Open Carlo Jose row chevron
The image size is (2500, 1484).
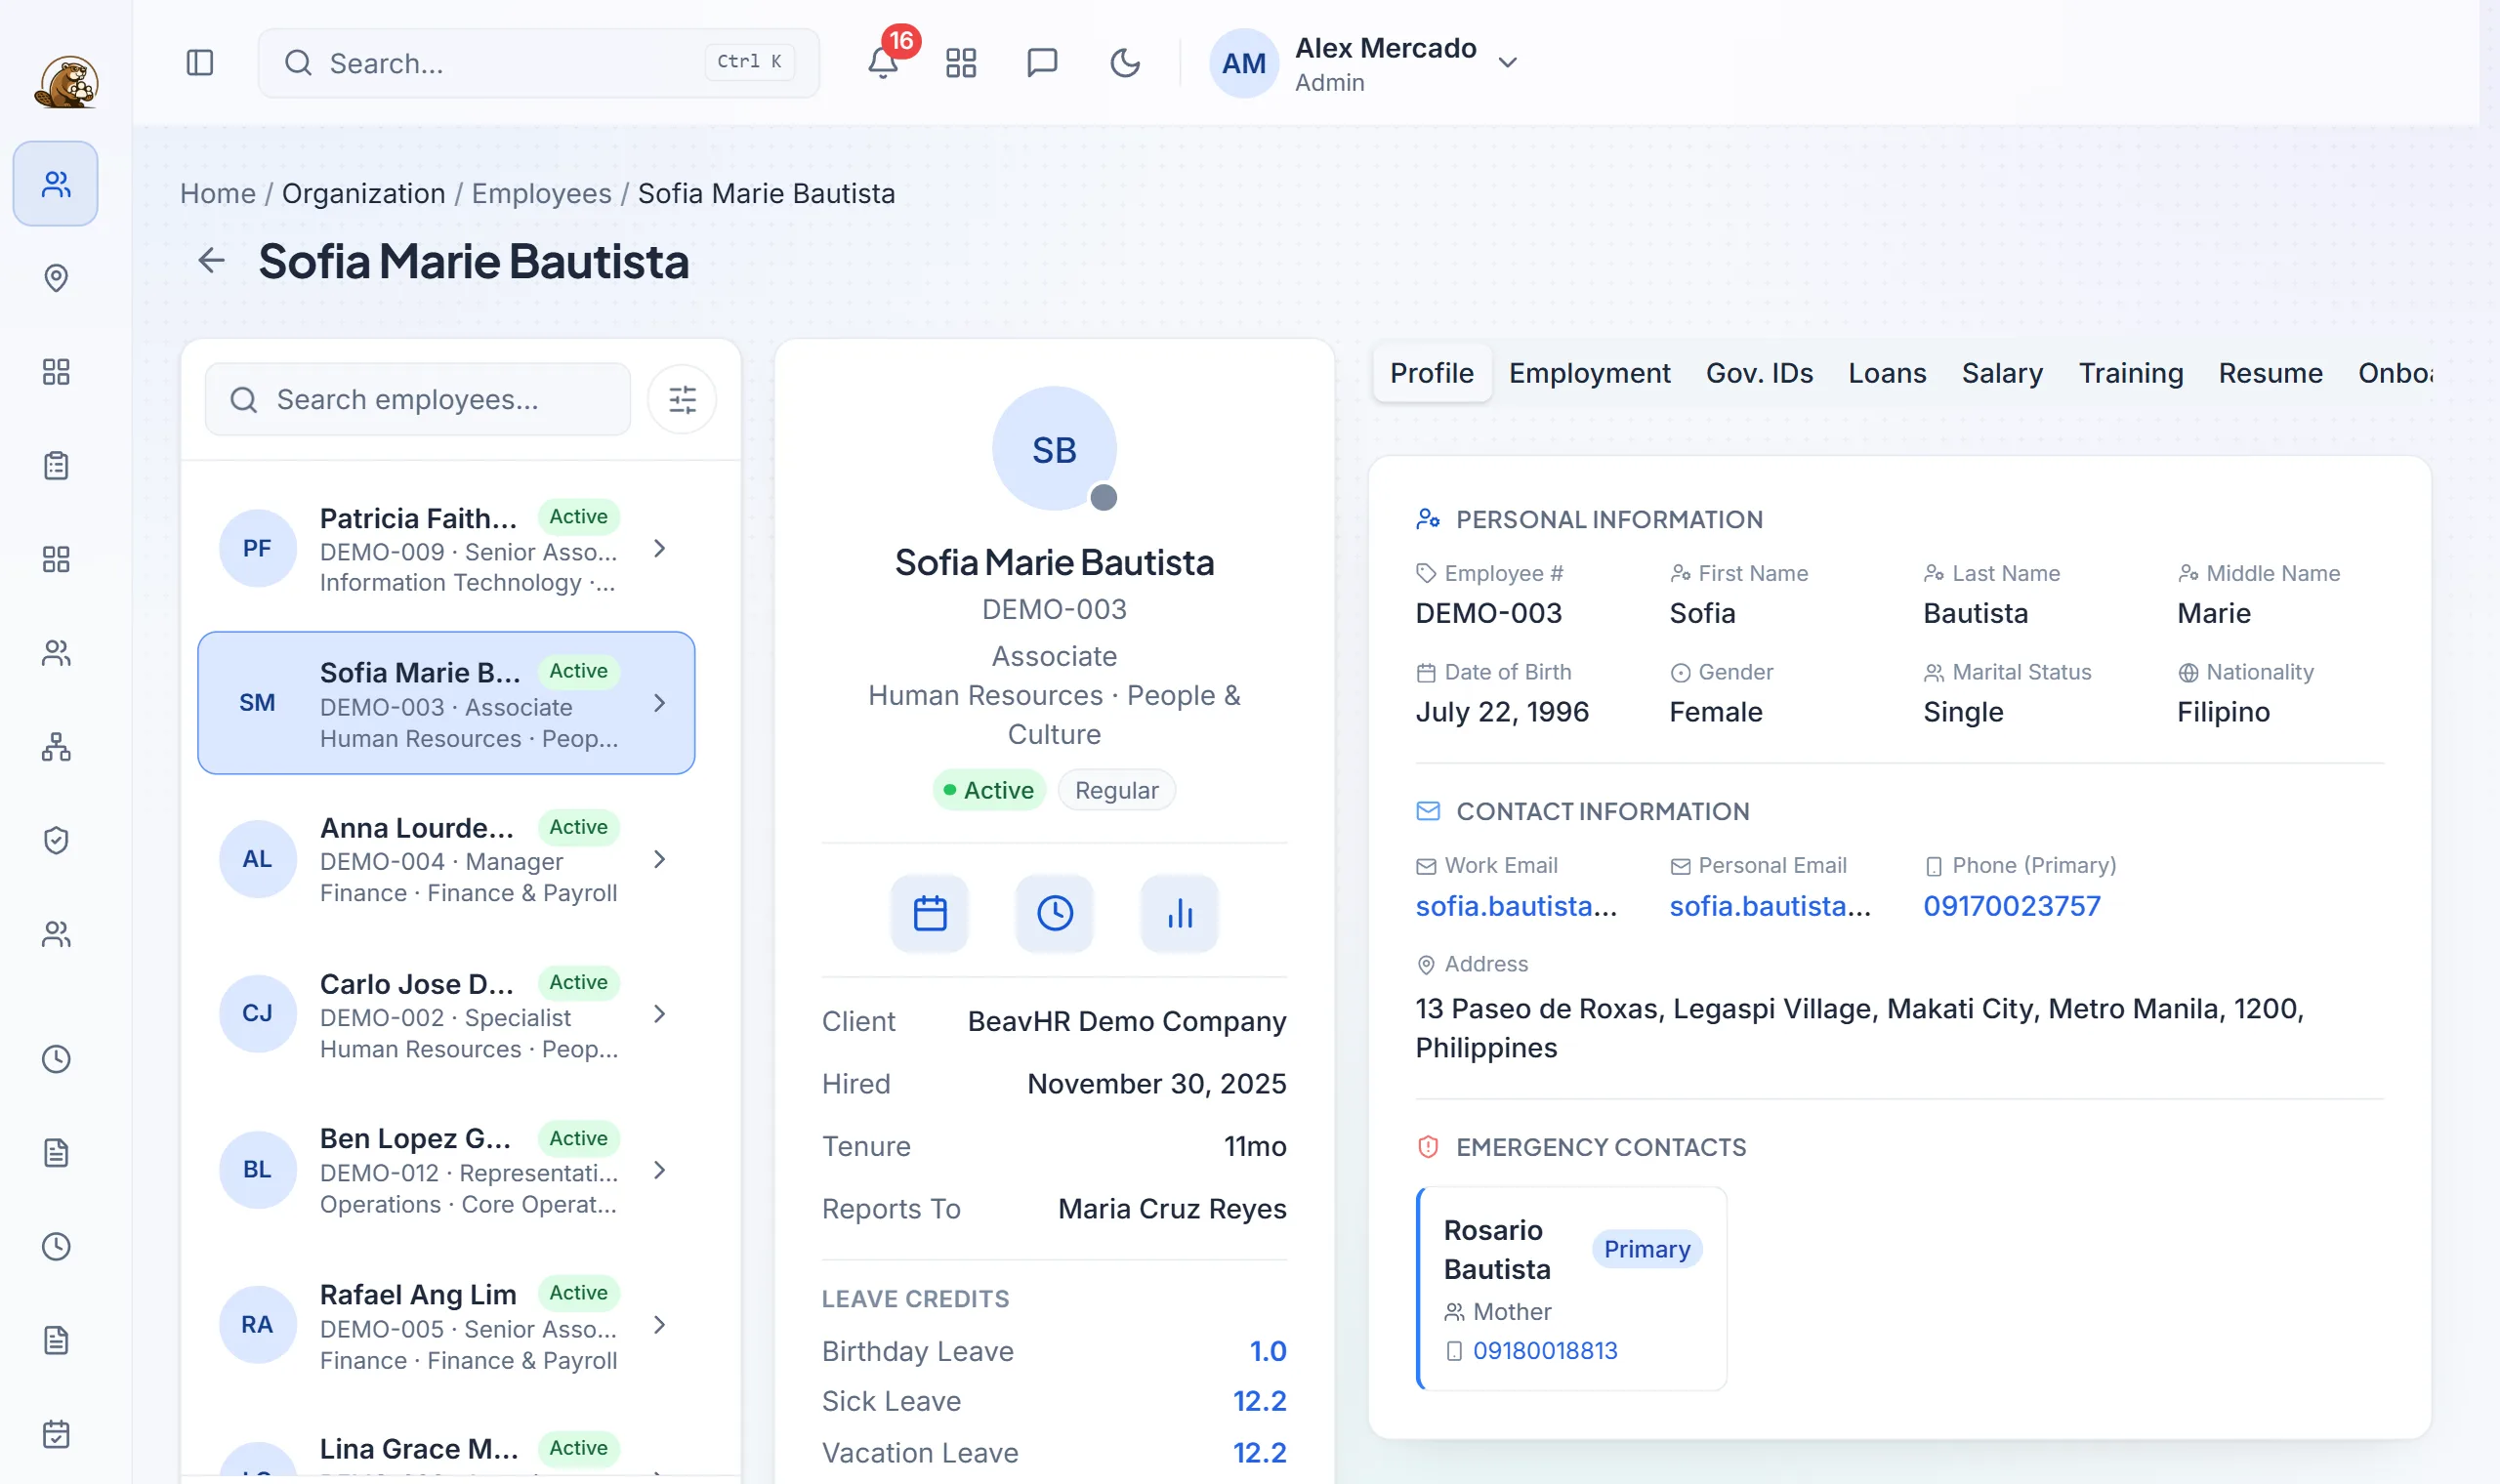tap(659, 1014)
